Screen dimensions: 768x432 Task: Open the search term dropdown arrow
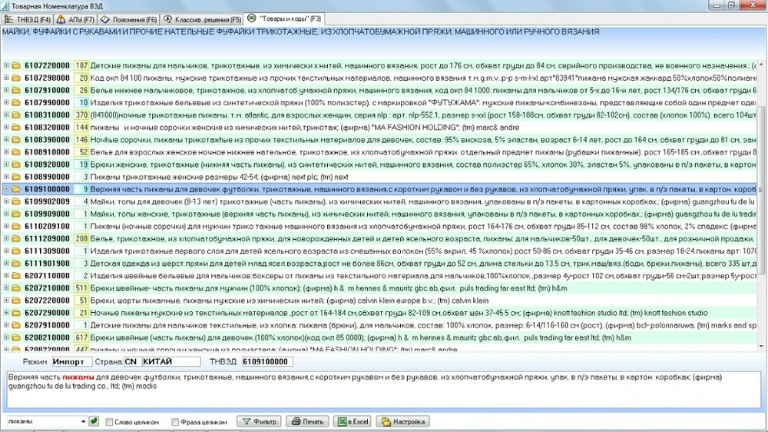click(x=83, y=421)
